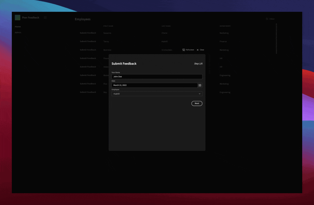Screen dimensions: 314x205
Task: Expand the dialog to full screen
Action: pyautogui.click(x=188, y=50)
